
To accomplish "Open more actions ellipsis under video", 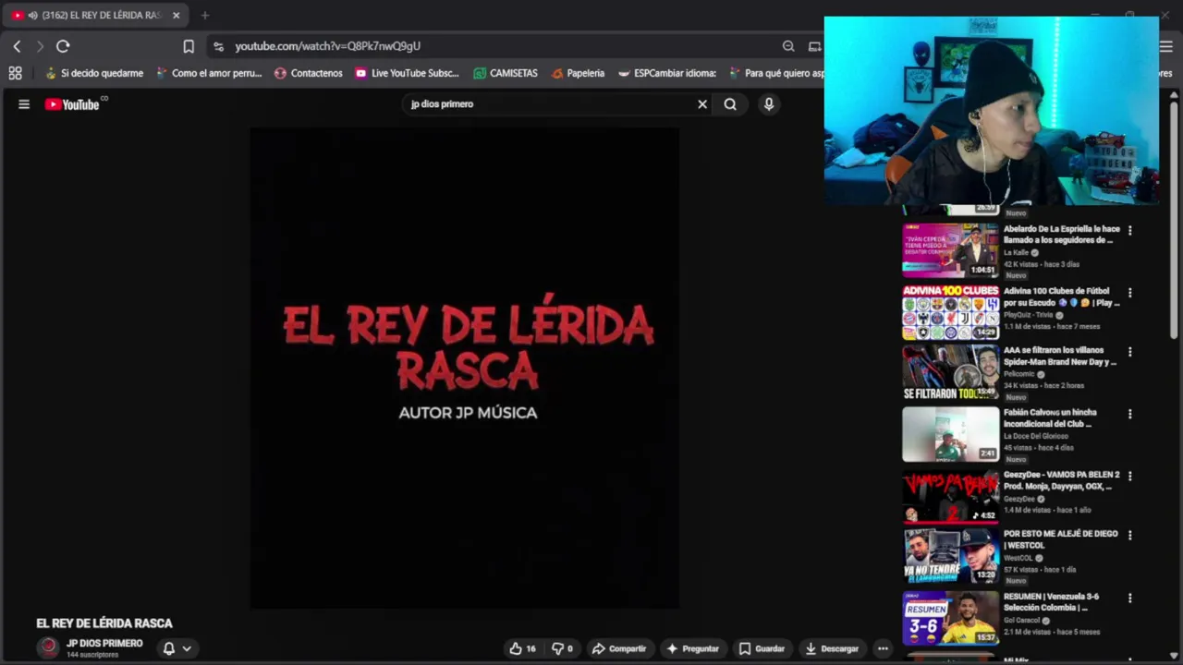I will click(883, 648).
